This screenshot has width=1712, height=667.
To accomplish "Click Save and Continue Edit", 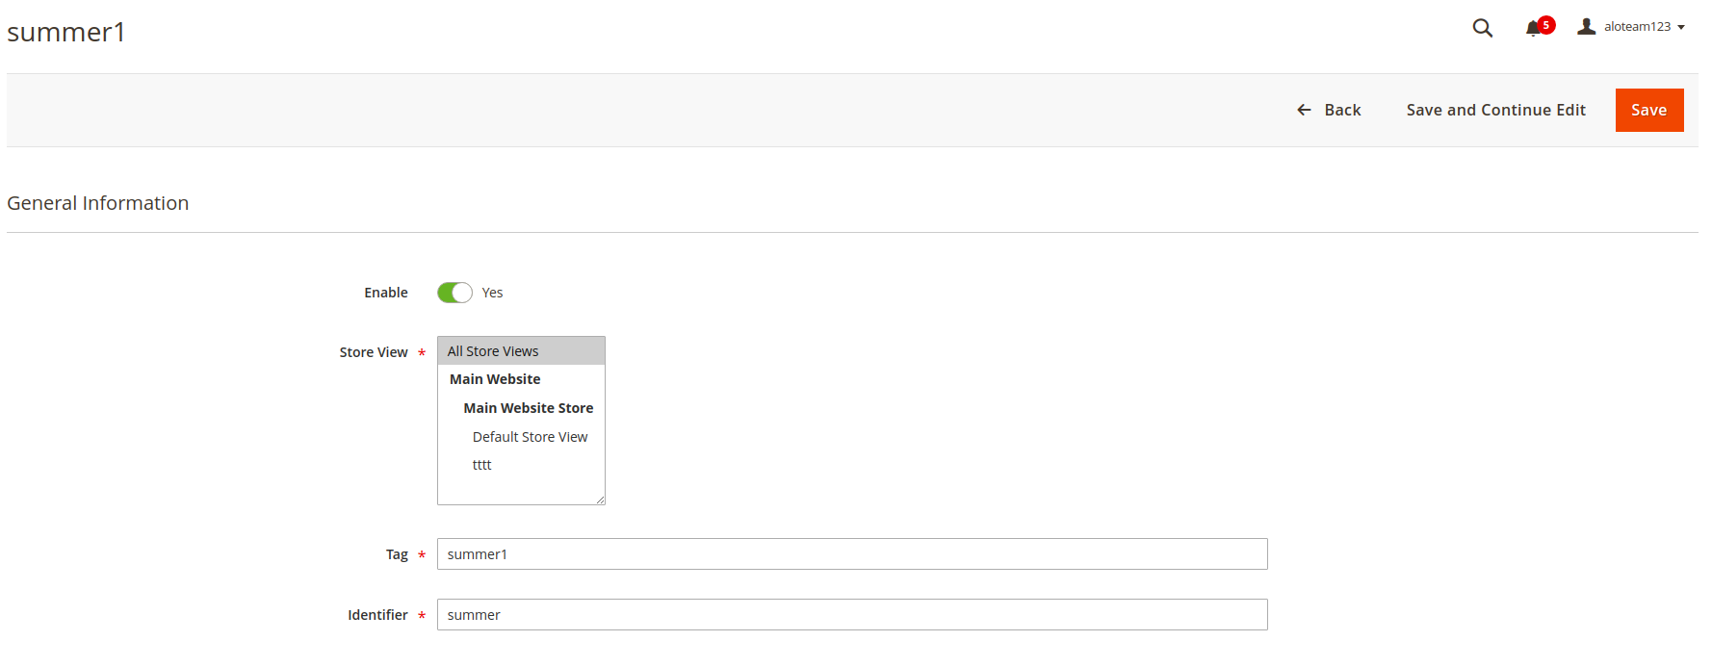I will pos(1495,110).
